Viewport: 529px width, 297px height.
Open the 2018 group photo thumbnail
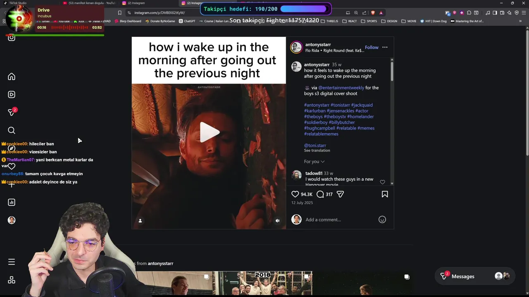[x=262, y=283]
